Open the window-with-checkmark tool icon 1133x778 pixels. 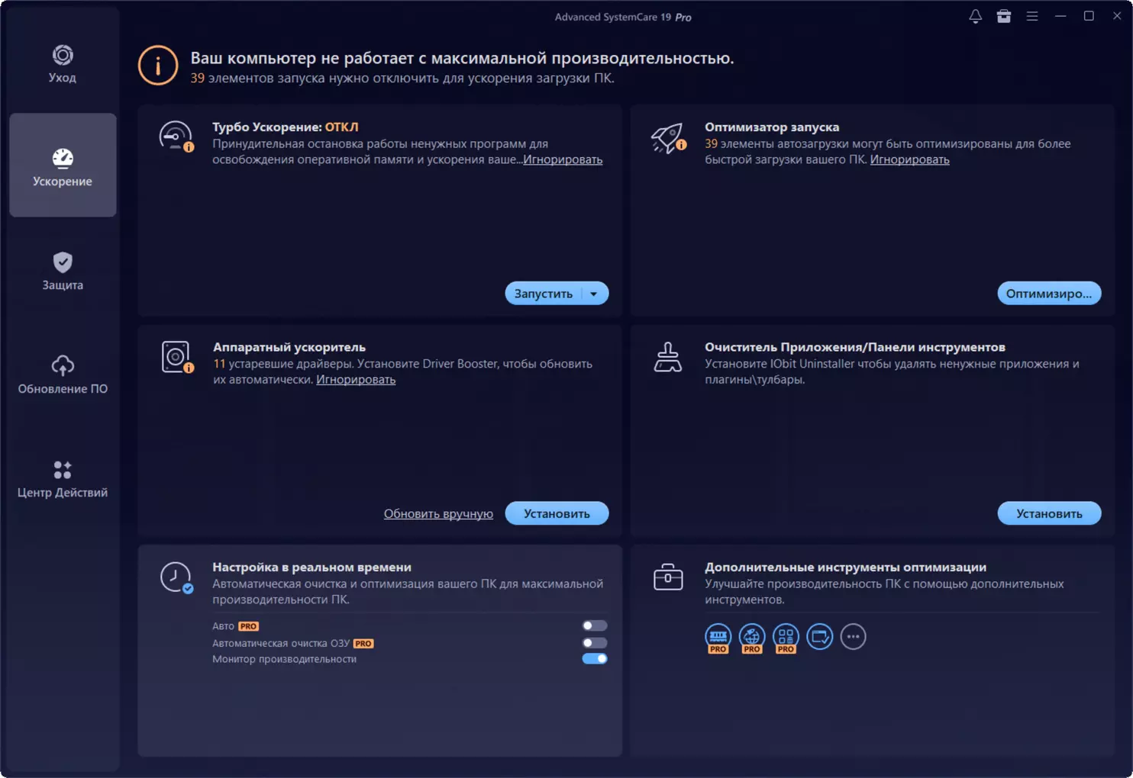point(819,636)
